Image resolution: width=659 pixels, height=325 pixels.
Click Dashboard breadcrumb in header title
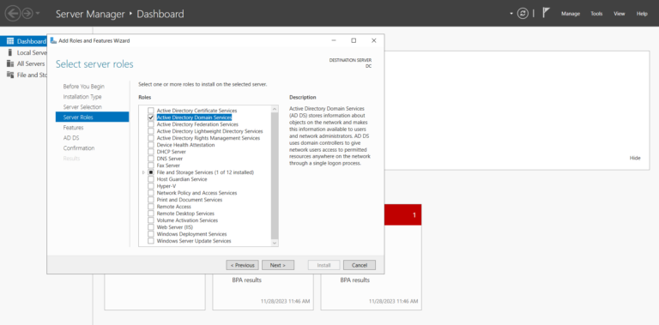point(160,14)
